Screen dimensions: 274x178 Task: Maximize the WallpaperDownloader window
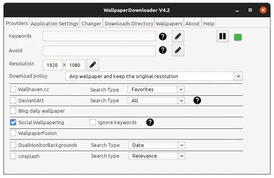click(250, 10)
